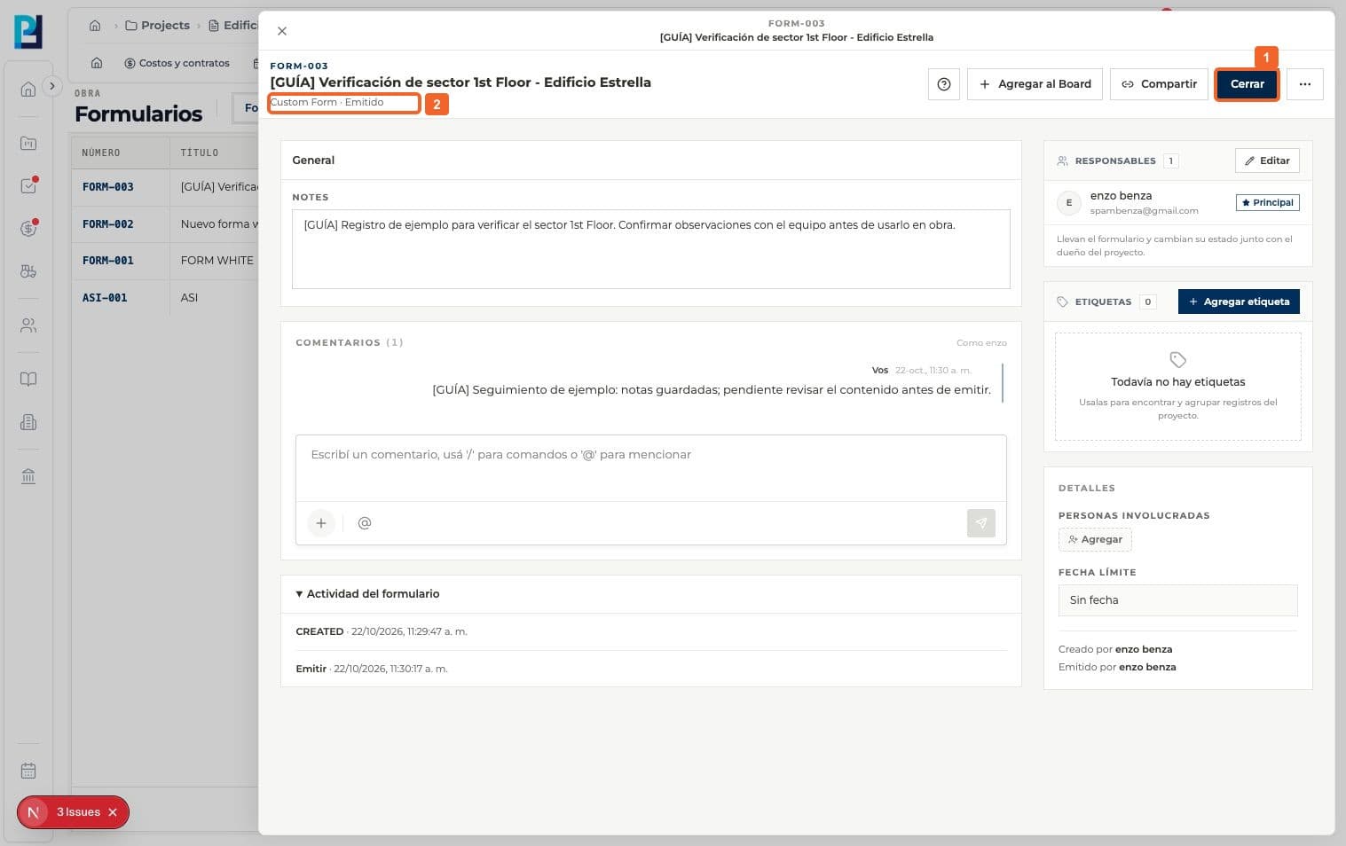Click Compartir button
The height and width of the screenshot is (846, 1346).
point(1159,84)
